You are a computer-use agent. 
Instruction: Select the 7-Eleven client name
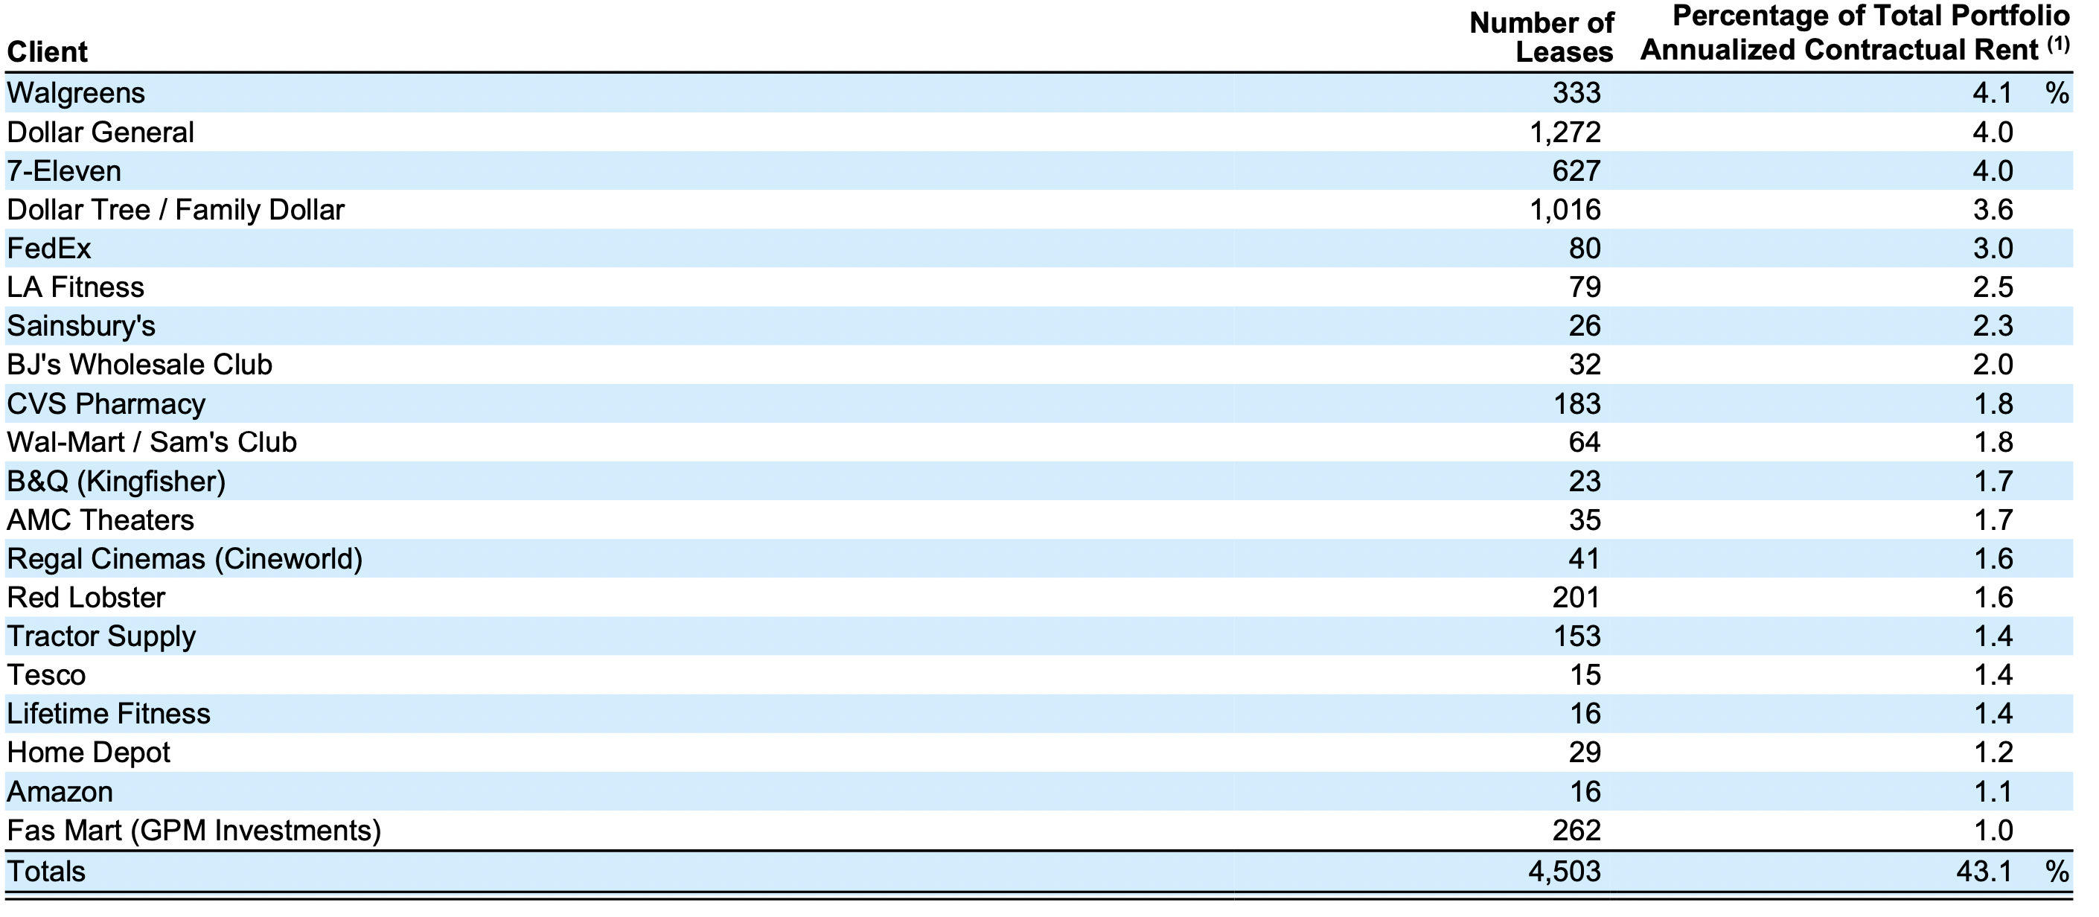63,171
